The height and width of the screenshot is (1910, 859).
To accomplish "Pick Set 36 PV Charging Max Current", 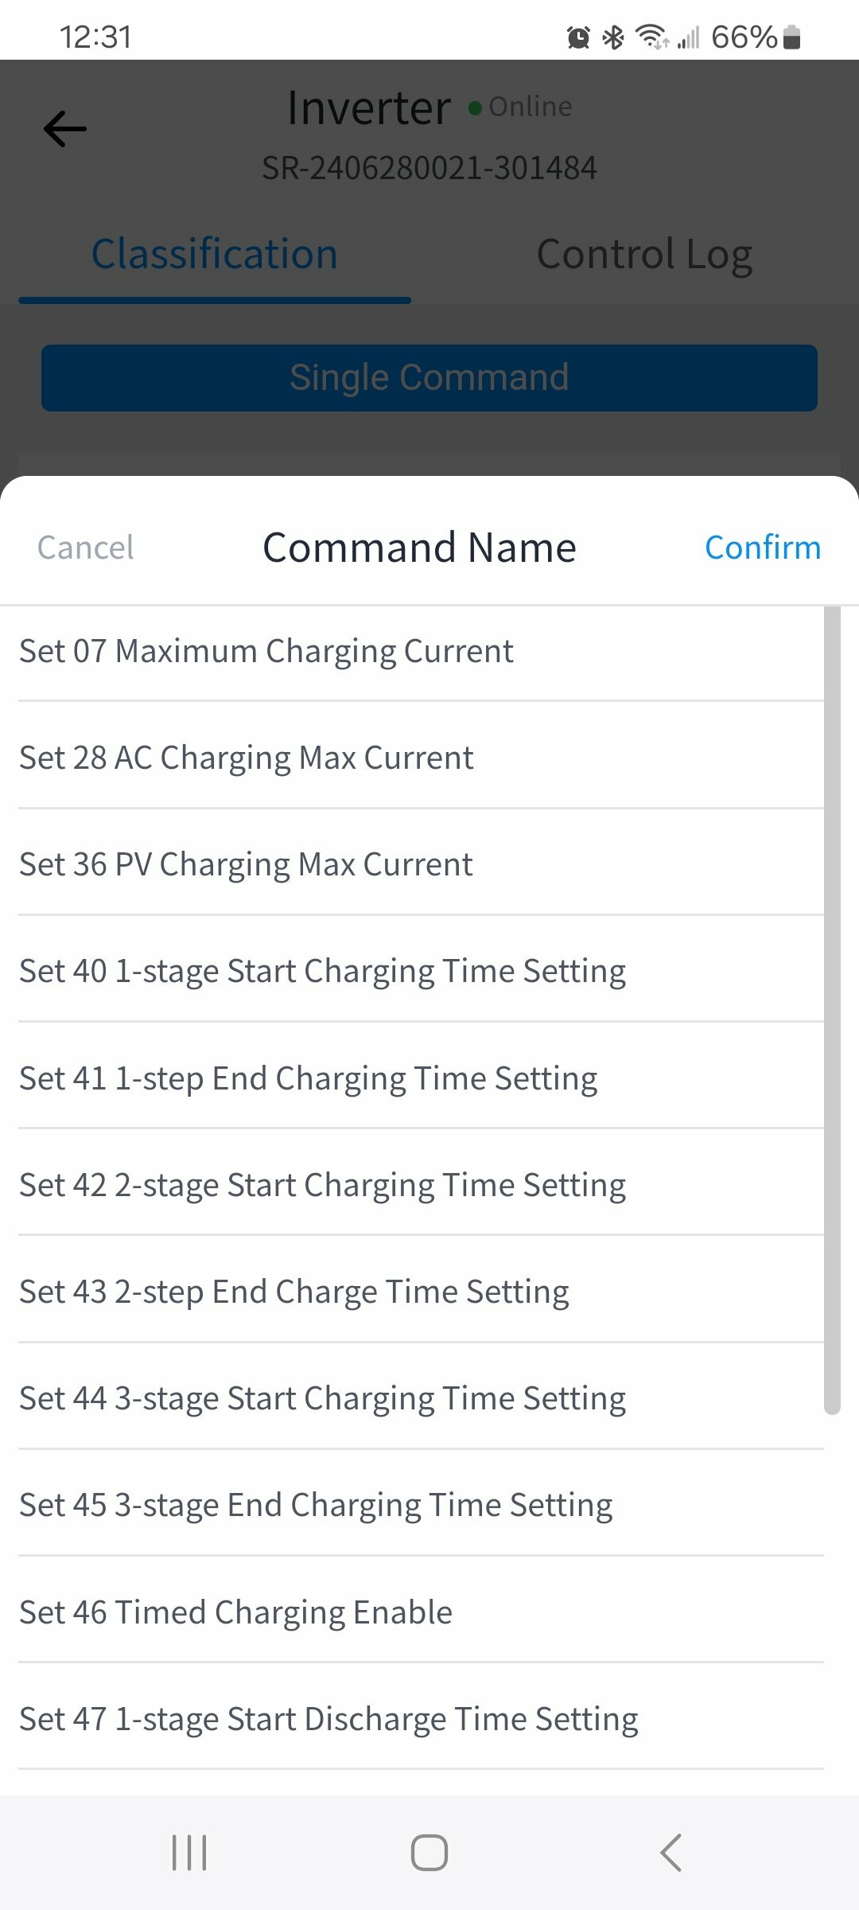I will [421, 863].
